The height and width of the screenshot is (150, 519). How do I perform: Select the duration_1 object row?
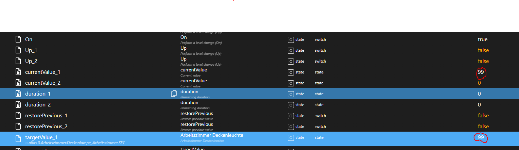click(x=38, y=94)
